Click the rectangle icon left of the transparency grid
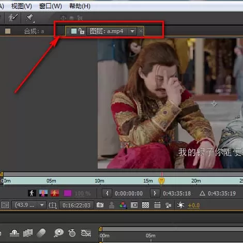 [134, 205]
